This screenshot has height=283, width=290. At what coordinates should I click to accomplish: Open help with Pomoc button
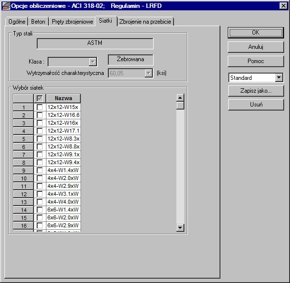[x=256, y=61]
